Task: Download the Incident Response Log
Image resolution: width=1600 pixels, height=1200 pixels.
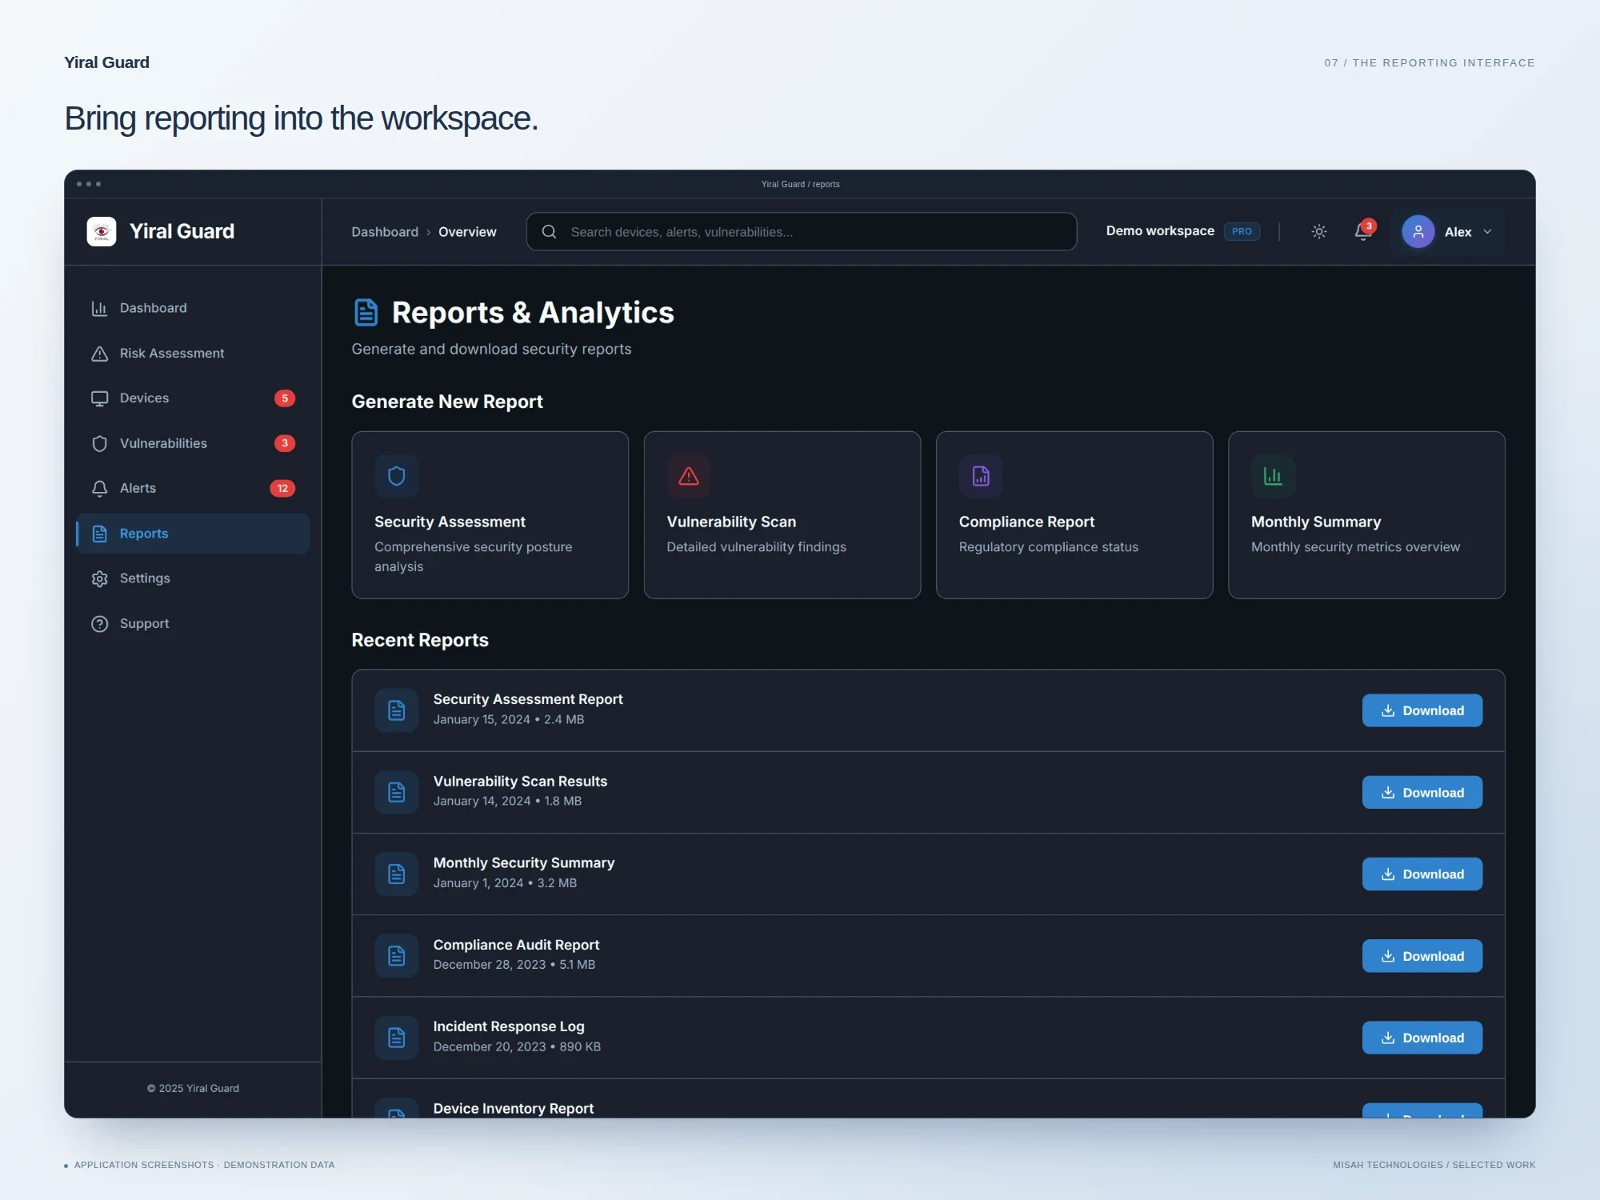Action: 1422,1038
